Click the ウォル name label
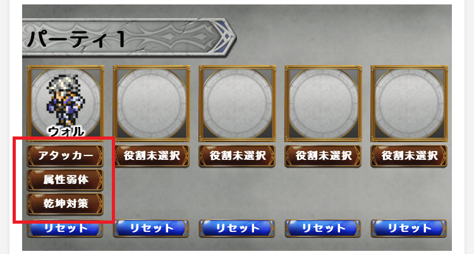 pos(66,131)
